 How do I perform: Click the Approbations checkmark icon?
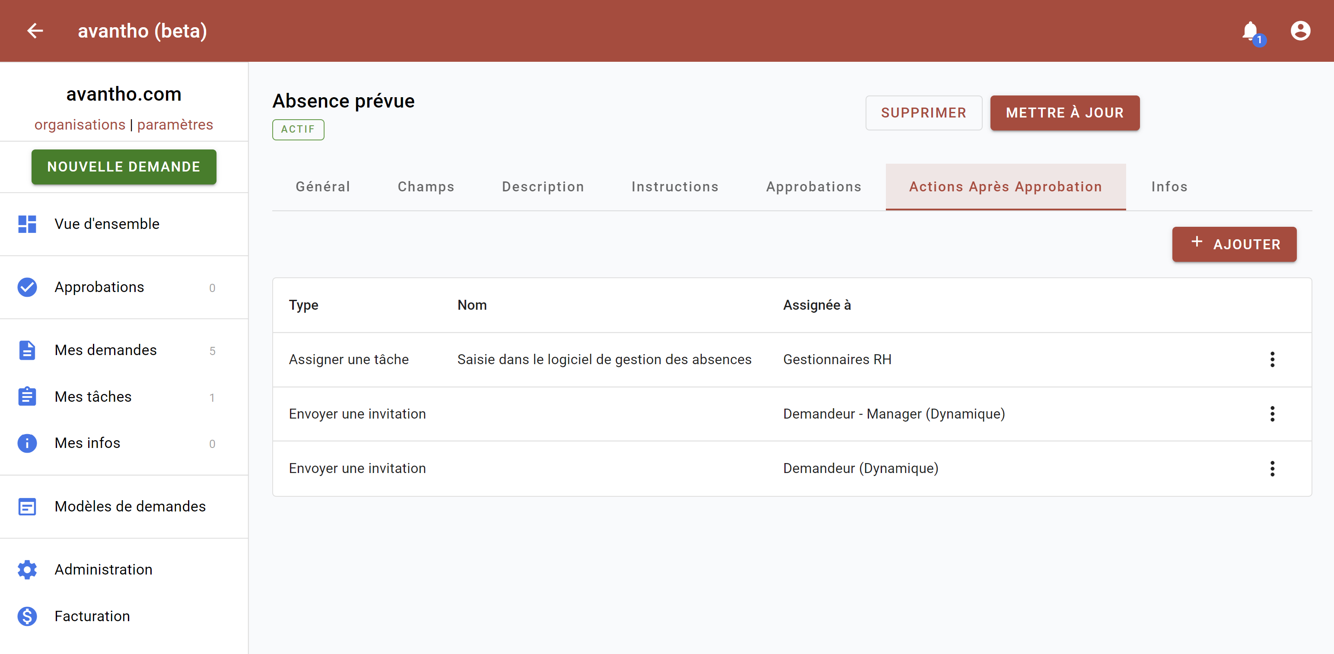27,287
